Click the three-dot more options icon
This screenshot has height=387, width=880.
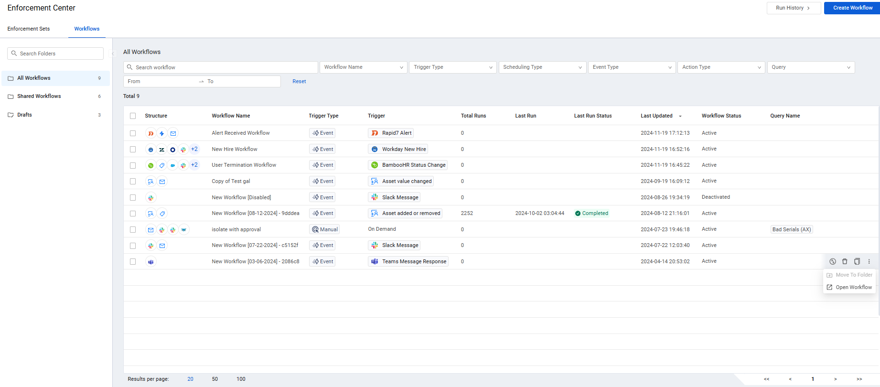pos(869,261)
